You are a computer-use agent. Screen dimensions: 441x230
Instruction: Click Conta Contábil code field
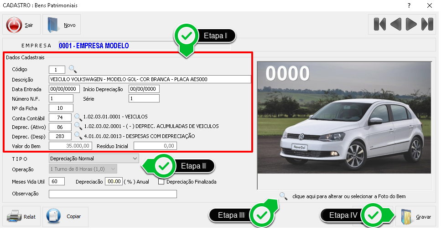tap(60, 118)
